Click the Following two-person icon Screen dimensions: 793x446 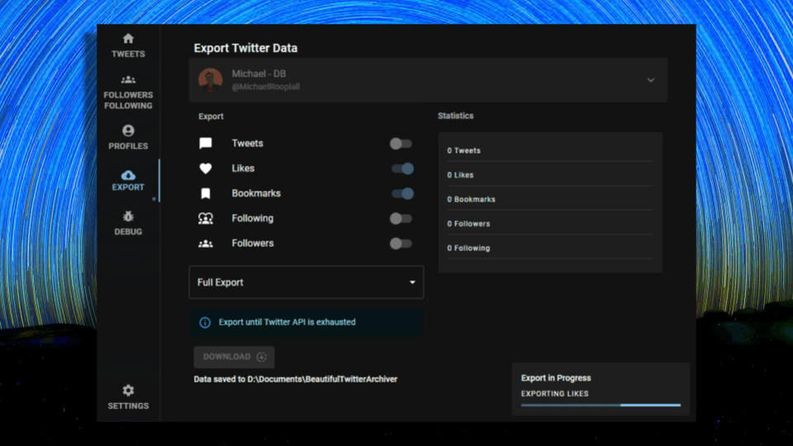tap(206, 218)
